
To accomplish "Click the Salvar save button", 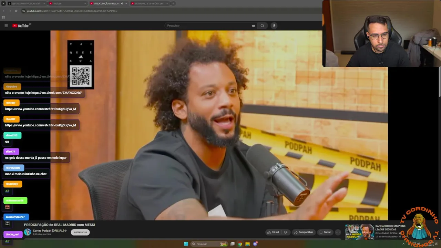I will [325, 232].
